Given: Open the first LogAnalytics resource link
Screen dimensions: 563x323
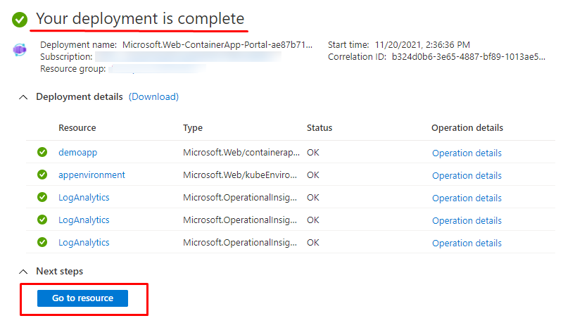Looking at the screenshot, I should click(x=84, y=197).
